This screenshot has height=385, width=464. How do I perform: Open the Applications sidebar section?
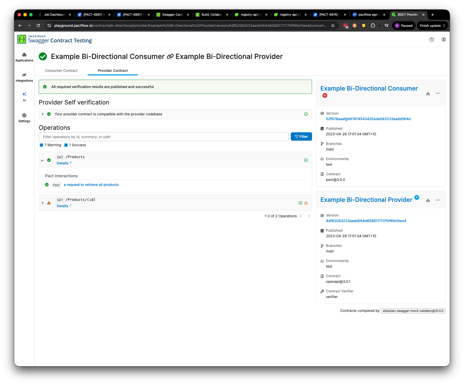click(x=24, y=57)
